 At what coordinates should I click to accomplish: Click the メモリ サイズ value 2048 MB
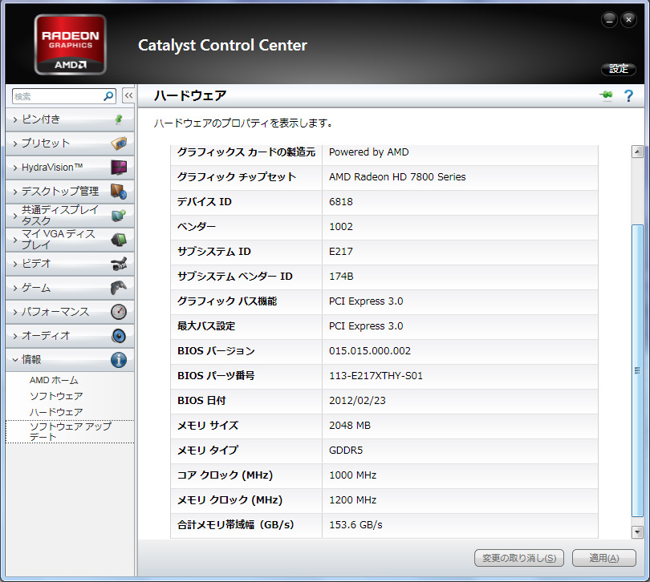(349, 426)
